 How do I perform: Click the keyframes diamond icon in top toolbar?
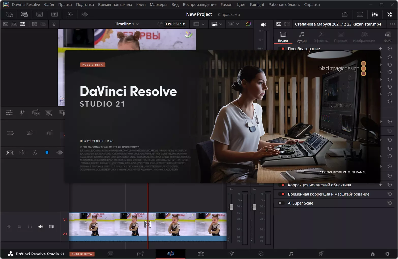[x=84, y=14]
